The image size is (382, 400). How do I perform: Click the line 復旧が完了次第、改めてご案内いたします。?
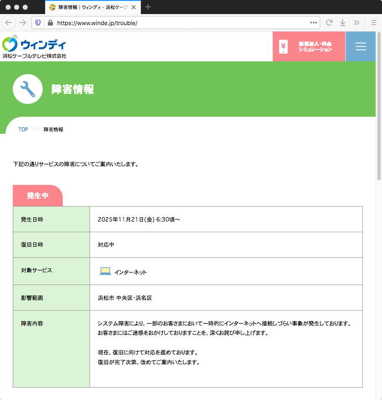(149, 362)
